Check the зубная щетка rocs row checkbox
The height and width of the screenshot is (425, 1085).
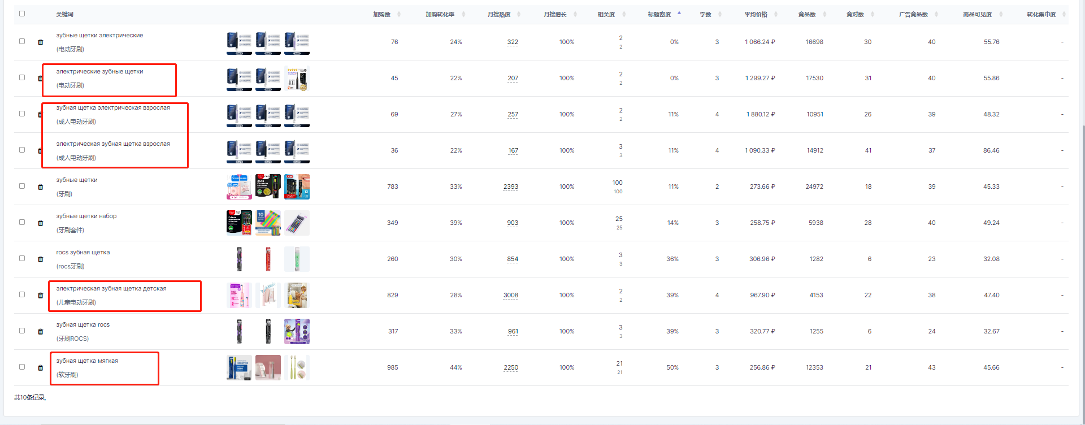pyautogui.click(x=22, y=331)
